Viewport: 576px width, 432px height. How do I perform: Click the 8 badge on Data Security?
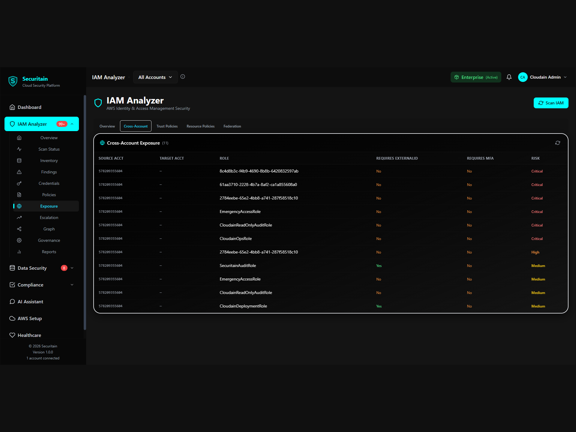(x=64, y=268)
